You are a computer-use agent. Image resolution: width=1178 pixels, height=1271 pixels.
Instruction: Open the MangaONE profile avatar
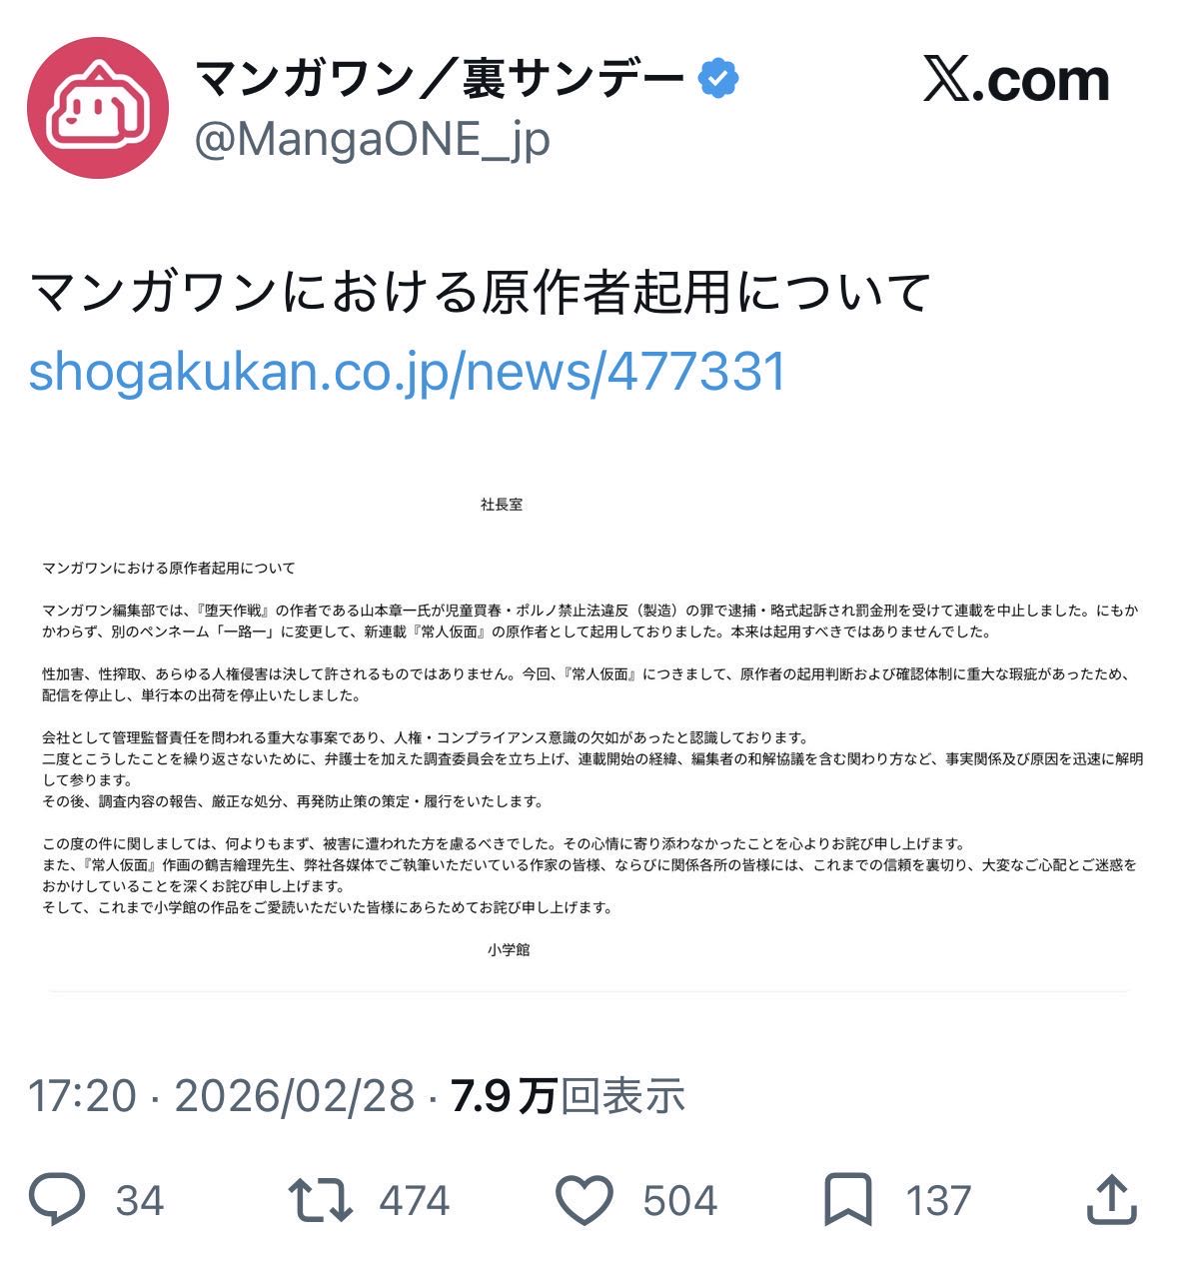point(98,108)
